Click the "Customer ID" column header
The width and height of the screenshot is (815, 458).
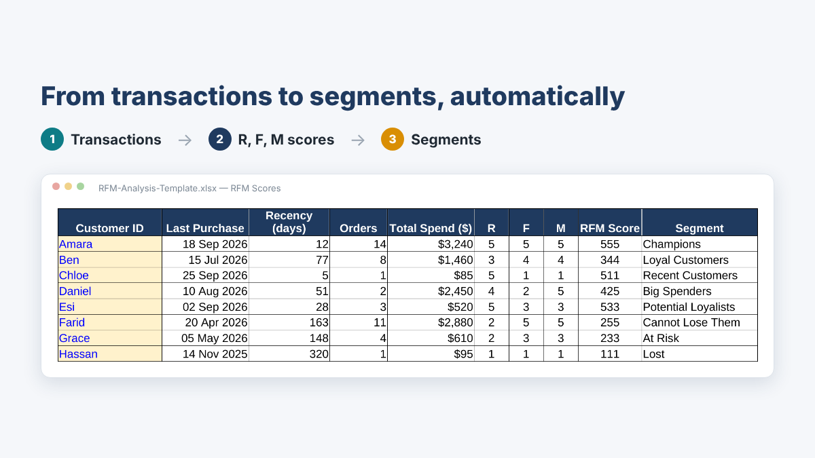(110, 223)
